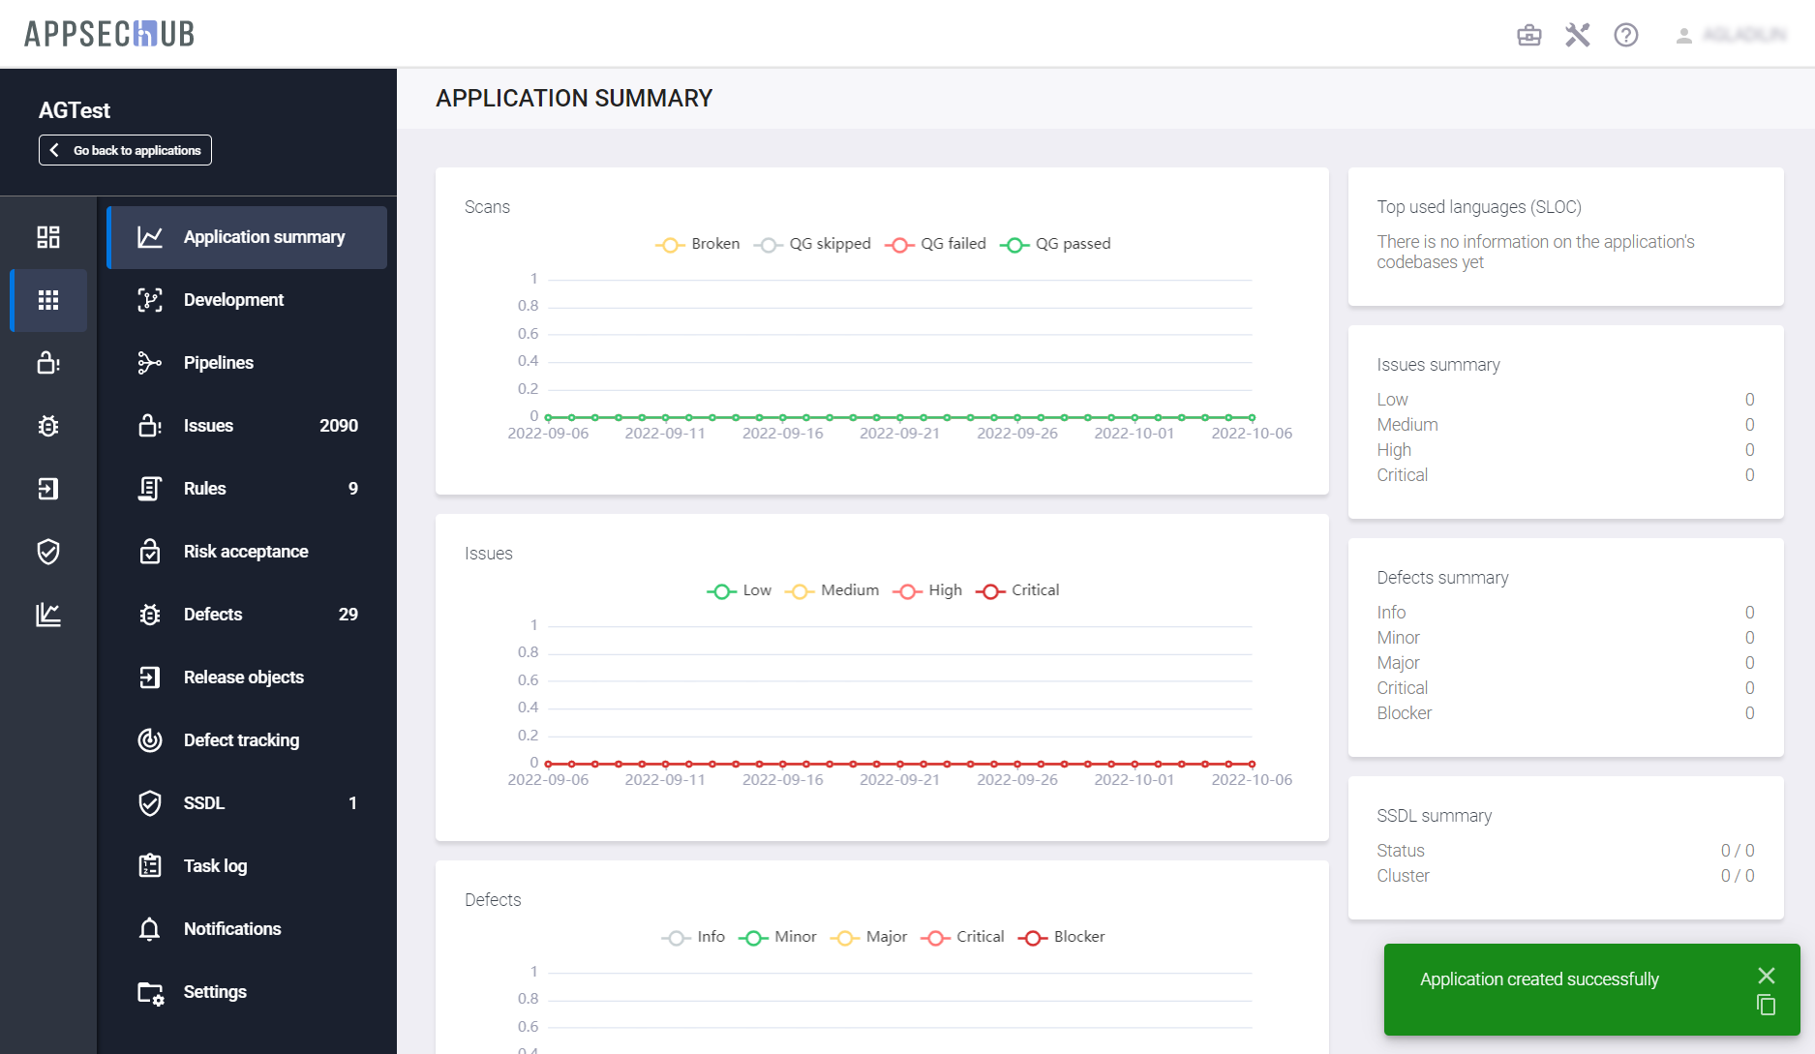Screen dimensions: 1815x1054
Task: Open the Issues section in sidebar
Action: tap(209, 426)
